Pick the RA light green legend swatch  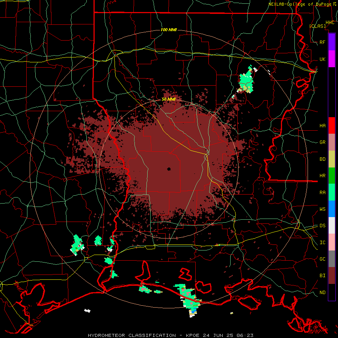pyautogui.click(x=332, y=192)
